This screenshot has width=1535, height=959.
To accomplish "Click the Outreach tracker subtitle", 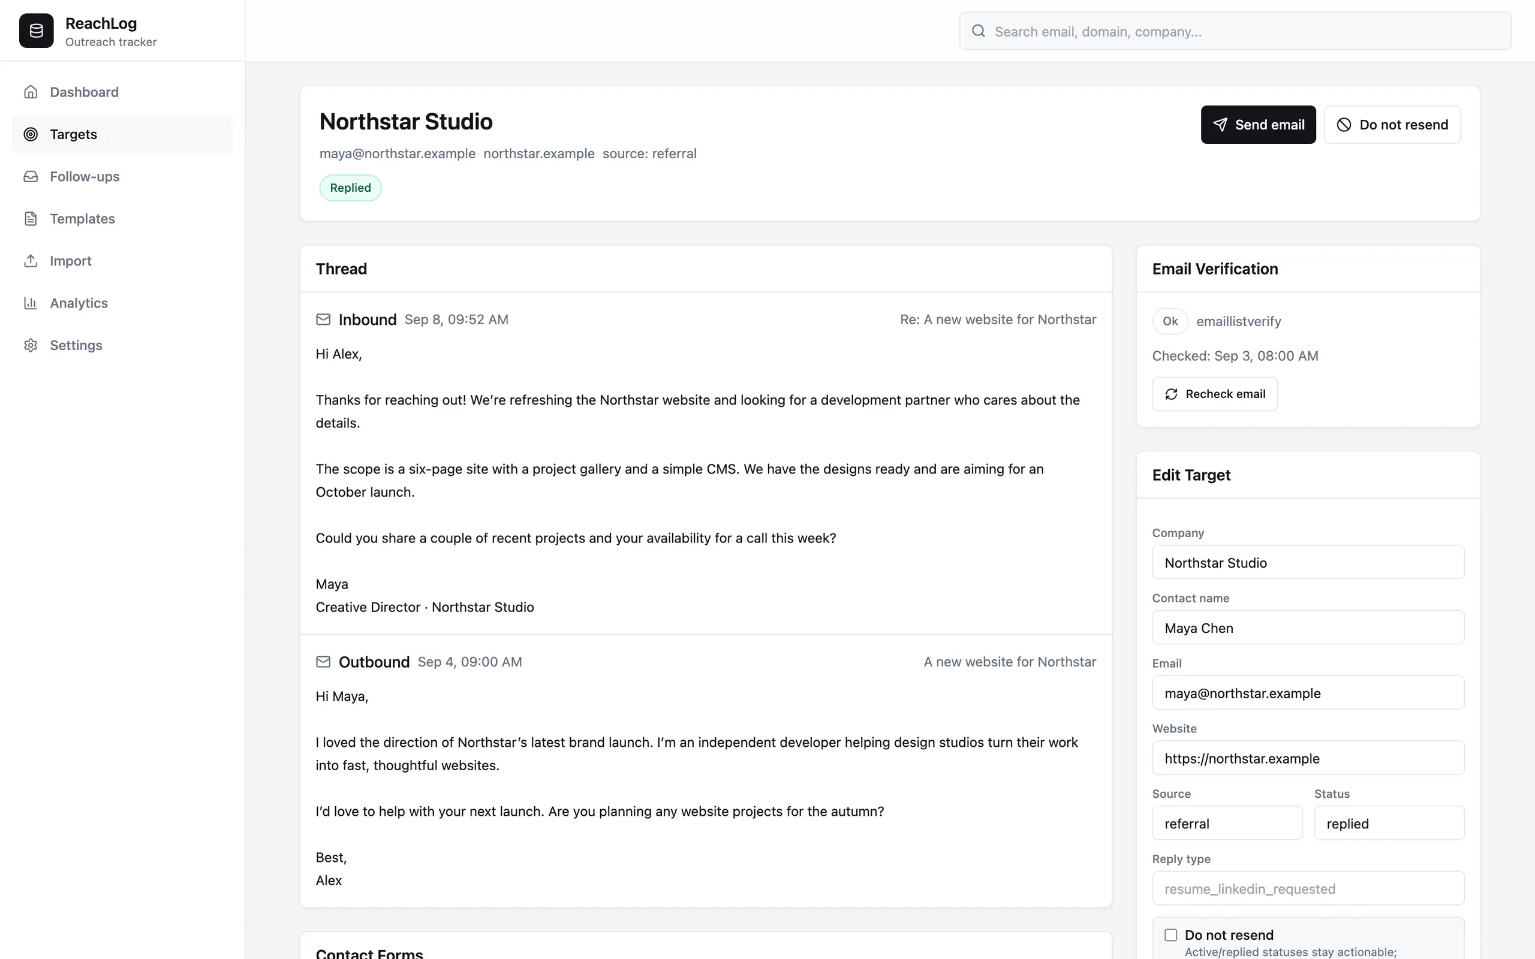I will click(x=110, y=42).
